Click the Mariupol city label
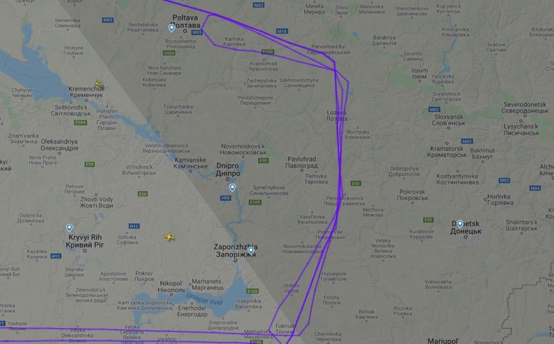 (x=443, y=341)
